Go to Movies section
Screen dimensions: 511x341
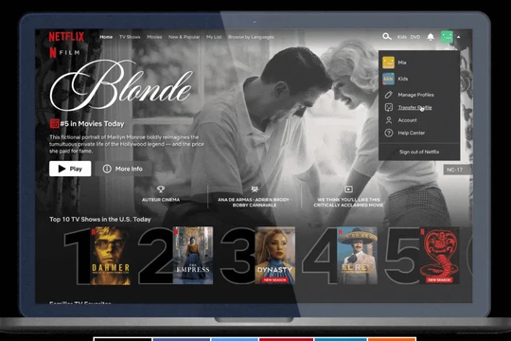[x=154, y=37]
